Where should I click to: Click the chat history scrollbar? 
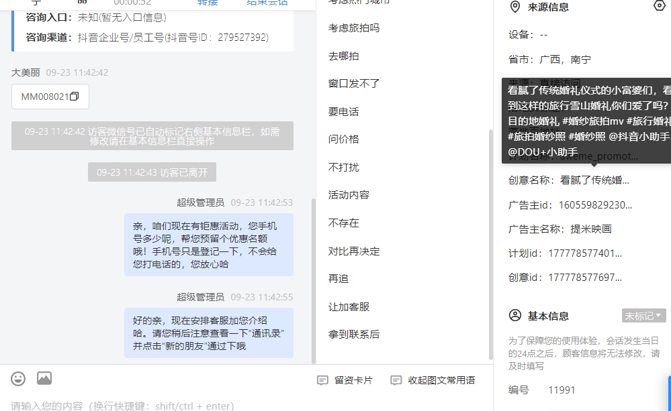coord(314,281)
